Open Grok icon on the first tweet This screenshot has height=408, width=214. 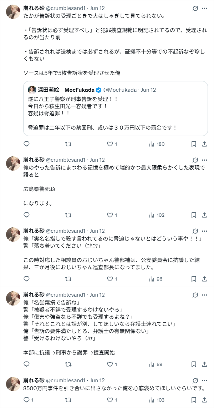(195, 8)
